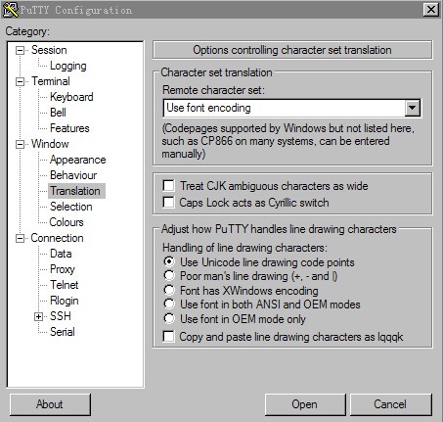Collapse the Connection category node
Image resolution: width=443 pixels, height=422 pixels.
21,238
